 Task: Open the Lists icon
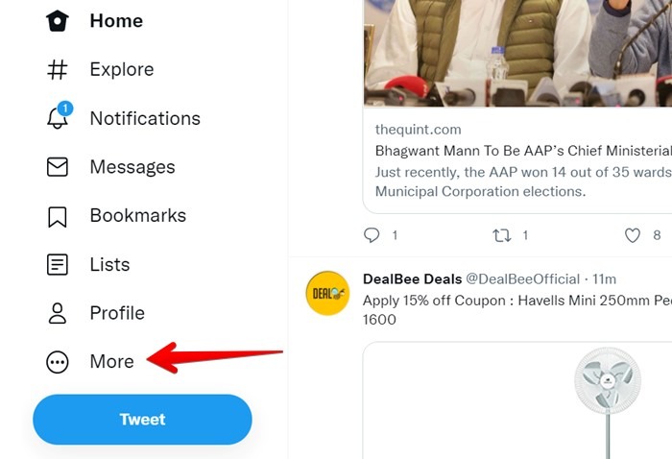(58, 265)
